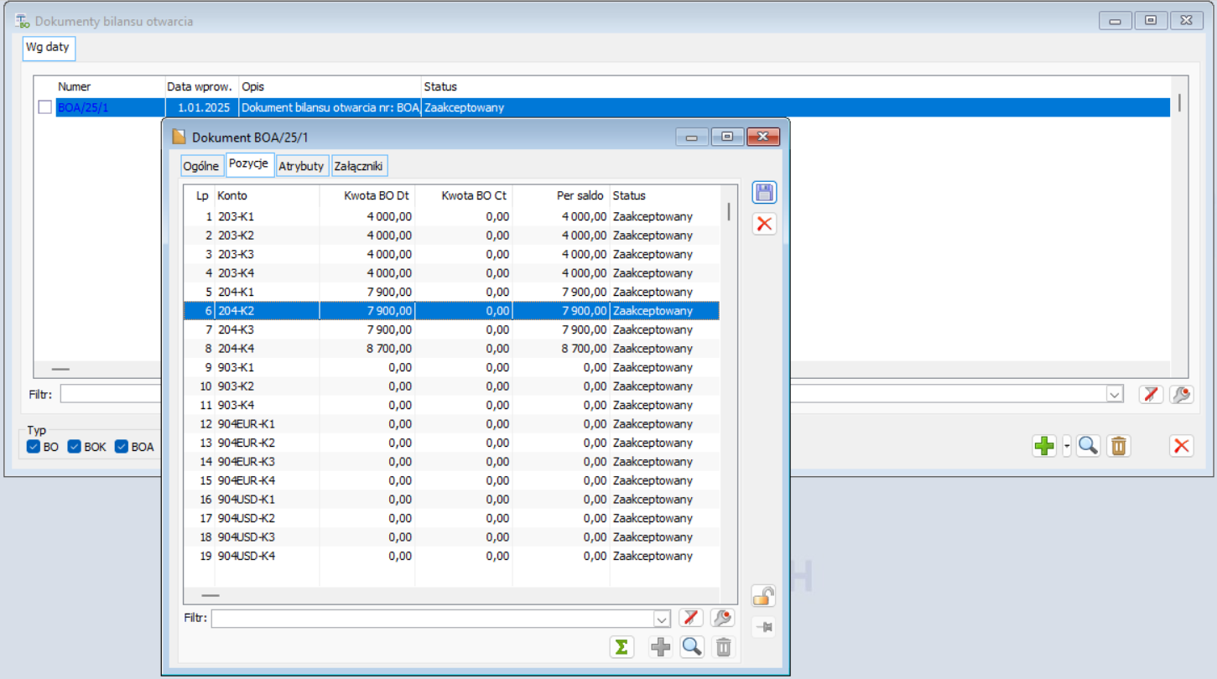Sort by the Konto column header

point(267,196)
